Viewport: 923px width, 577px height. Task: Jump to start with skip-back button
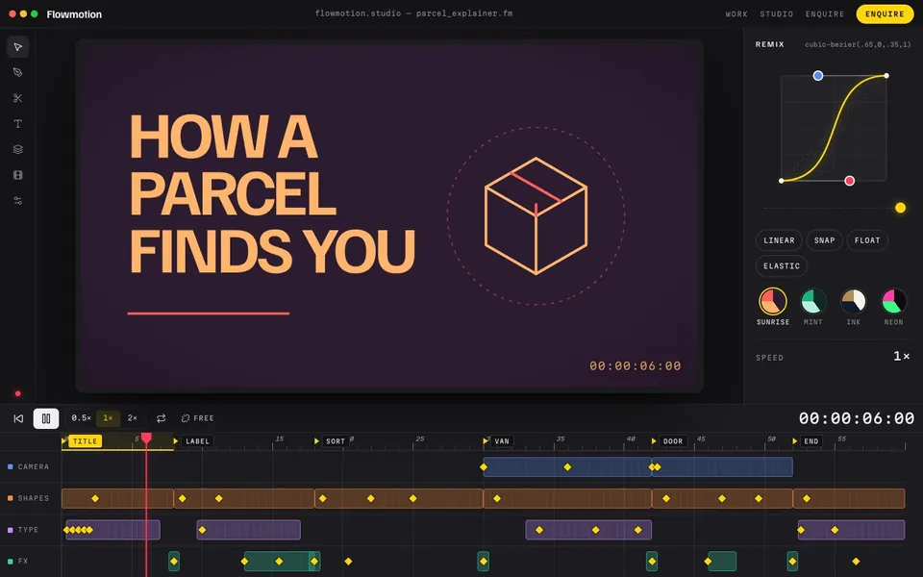(18, 418)
